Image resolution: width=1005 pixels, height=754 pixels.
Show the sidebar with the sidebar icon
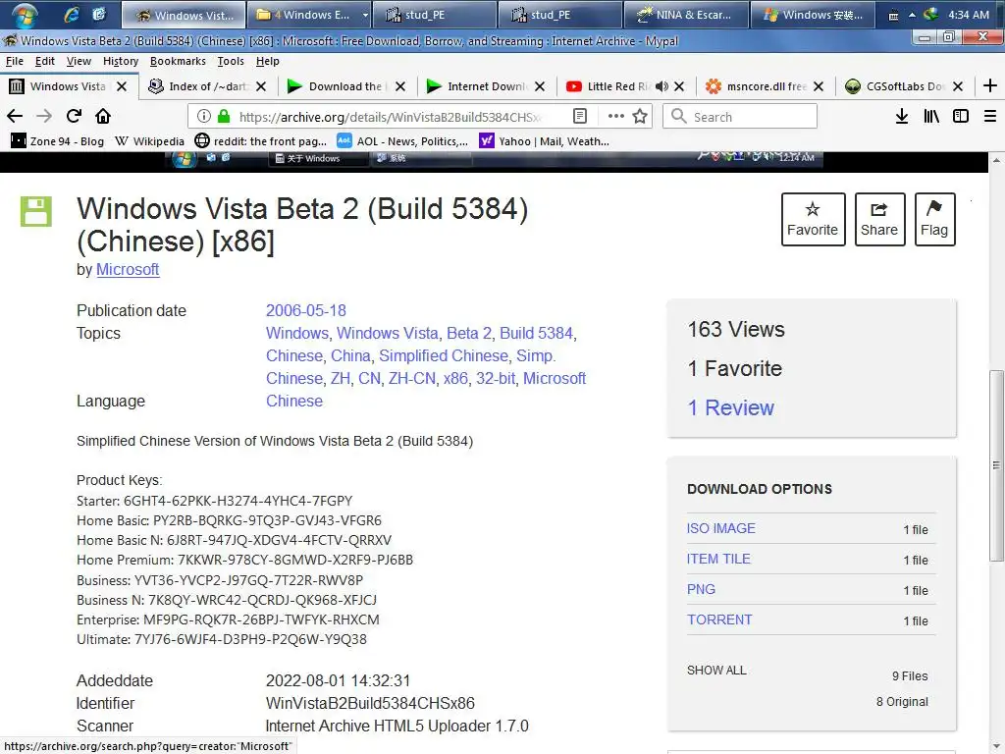[960, 116]
